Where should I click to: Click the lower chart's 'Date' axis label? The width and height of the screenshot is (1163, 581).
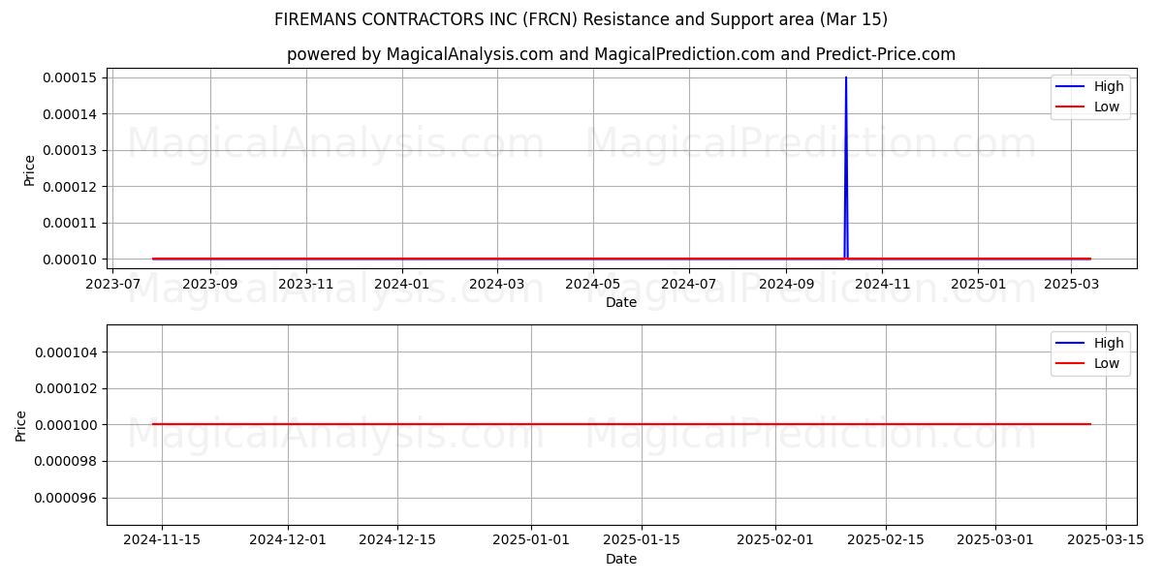coord(621,559)
